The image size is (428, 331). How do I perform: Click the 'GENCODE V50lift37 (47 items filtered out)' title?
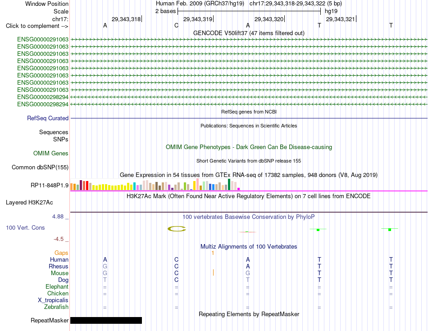(x=249, y=33)
